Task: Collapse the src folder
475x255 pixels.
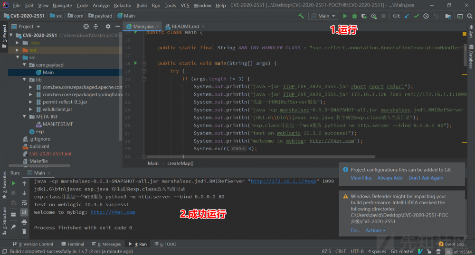Action: click(17, 57)
